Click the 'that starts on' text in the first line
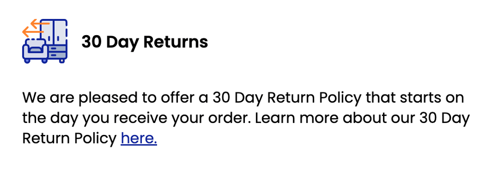Viewport: 486px width, 171px height. 415,98
